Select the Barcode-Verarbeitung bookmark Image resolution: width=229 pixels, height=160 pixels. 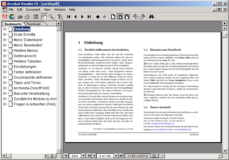pyautogui.click(x=32, y=94)
